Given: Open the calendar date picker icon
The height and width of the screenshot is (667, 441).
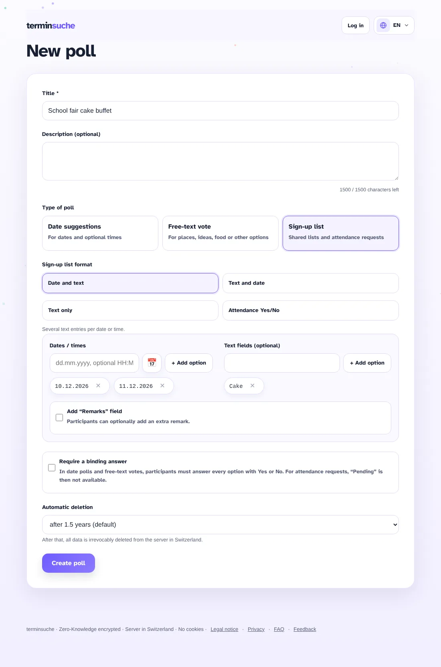Looking at the screenshot, I should pyautogui.click(x=152, y=363).
